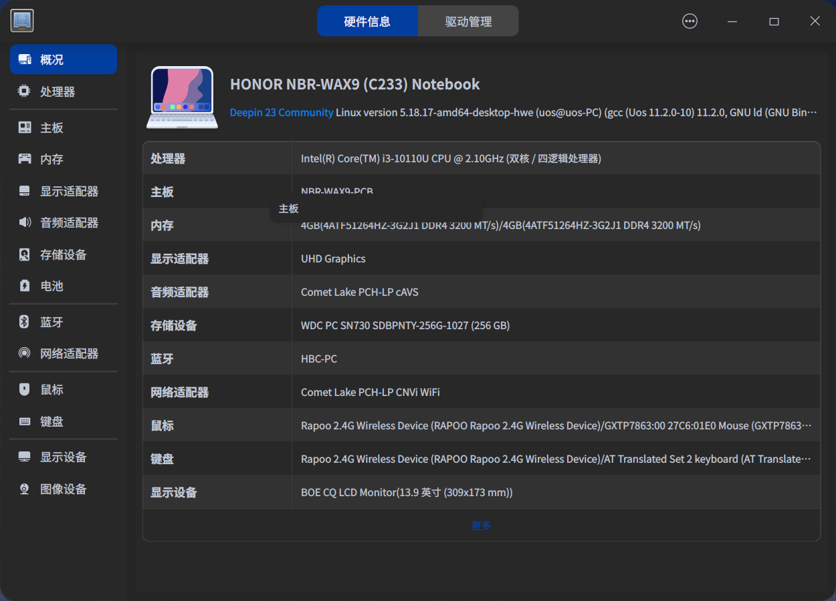Screen dimensions: 836x601
Task: Click the Rapoo wireless keyboard value in 键盘 row
Action: coord(556,459)
